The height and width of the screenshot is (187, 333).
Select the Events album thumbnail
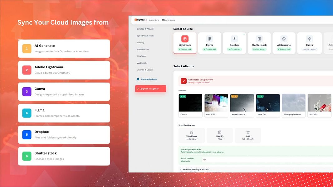pyautogui.click(x=190, y=103)
